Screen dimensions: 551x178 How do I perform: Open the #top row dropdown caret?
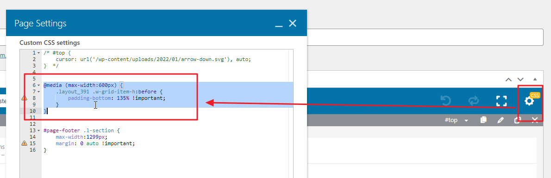pos(466,121)
